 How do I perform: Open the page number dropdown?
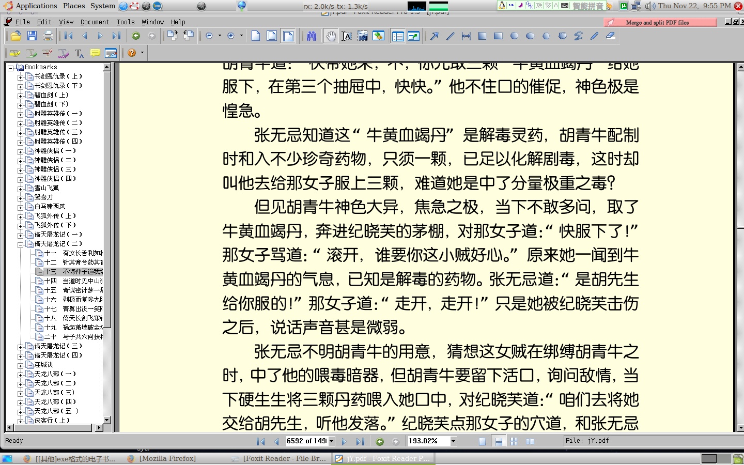pos(332,441)
